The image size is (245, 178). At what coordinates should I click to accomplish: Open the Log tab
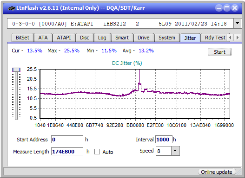(x=102, y=38)
